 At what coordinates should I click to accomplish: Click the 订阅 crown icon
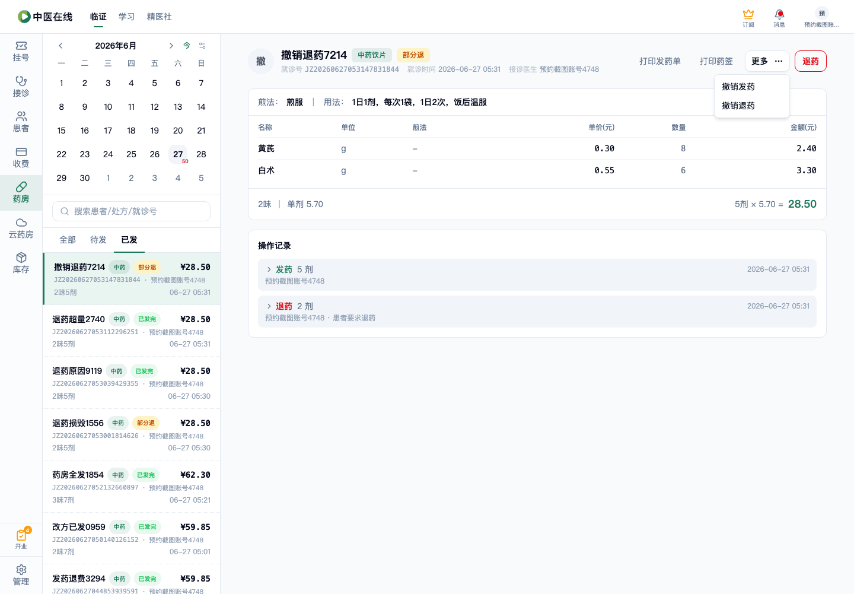[x=748, y=18]
